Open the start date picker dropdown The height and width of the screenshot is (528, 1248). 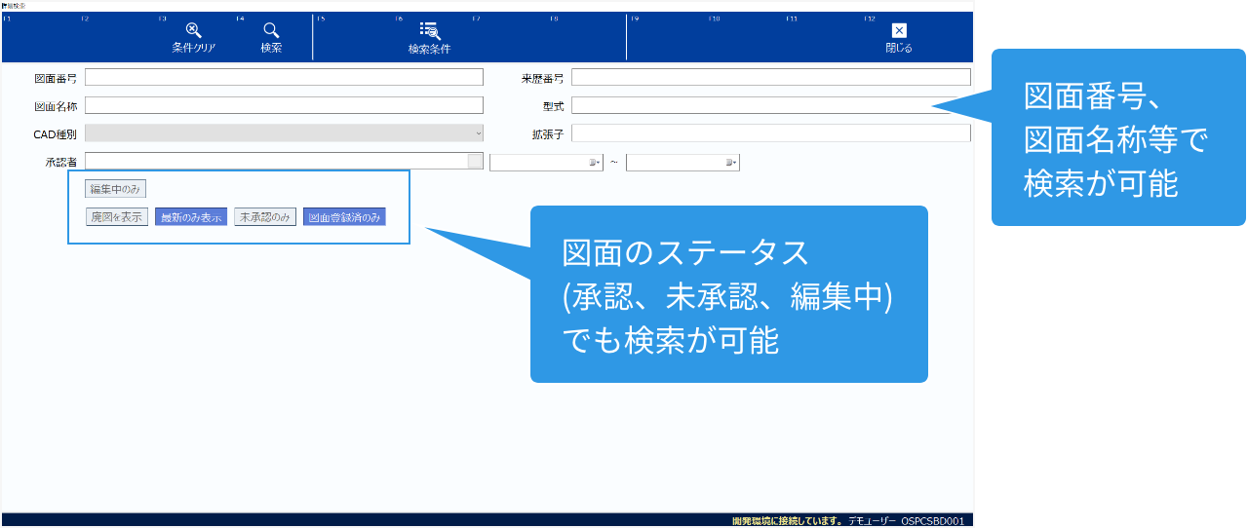coord(595,163)
